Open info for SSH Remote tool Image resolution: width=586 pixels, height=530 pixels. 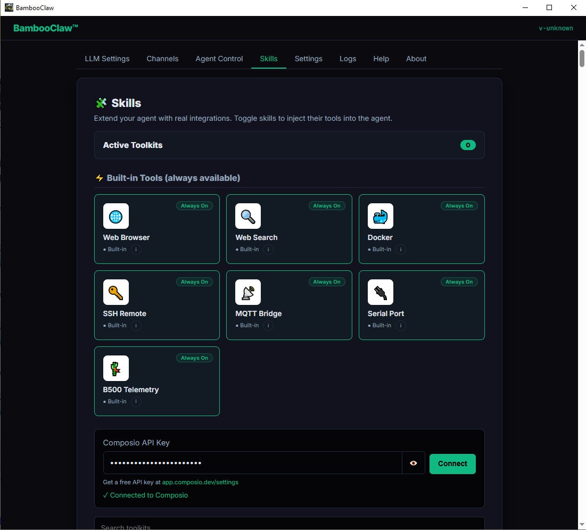(x=136, y=326)
